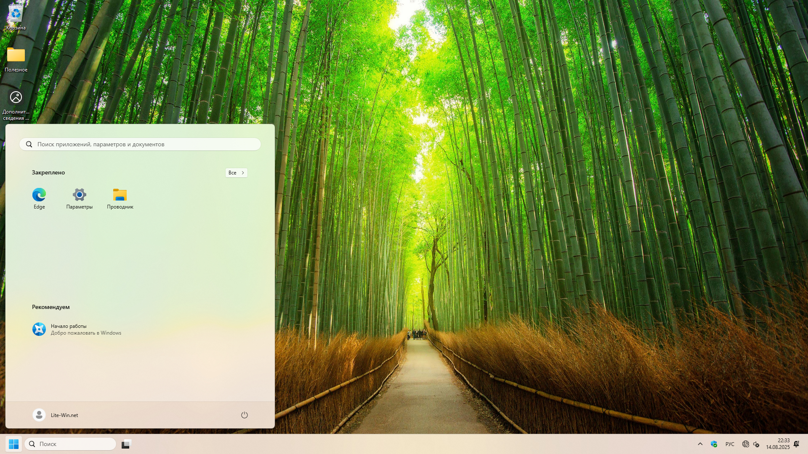Switch РУС keyboard language indicator
This screenshot has width=808, height=454.
coord(730,444)
